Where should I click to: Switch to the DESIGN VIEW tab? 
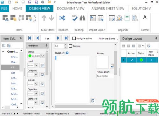pyautogui.click(x=39, y=9)
